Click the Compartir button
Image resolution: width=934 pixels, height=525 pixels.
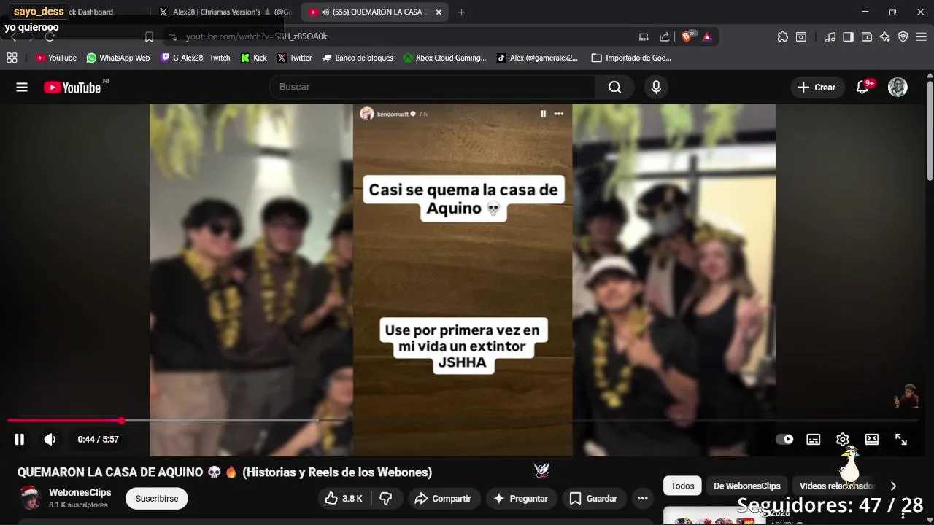coord(443,499)
